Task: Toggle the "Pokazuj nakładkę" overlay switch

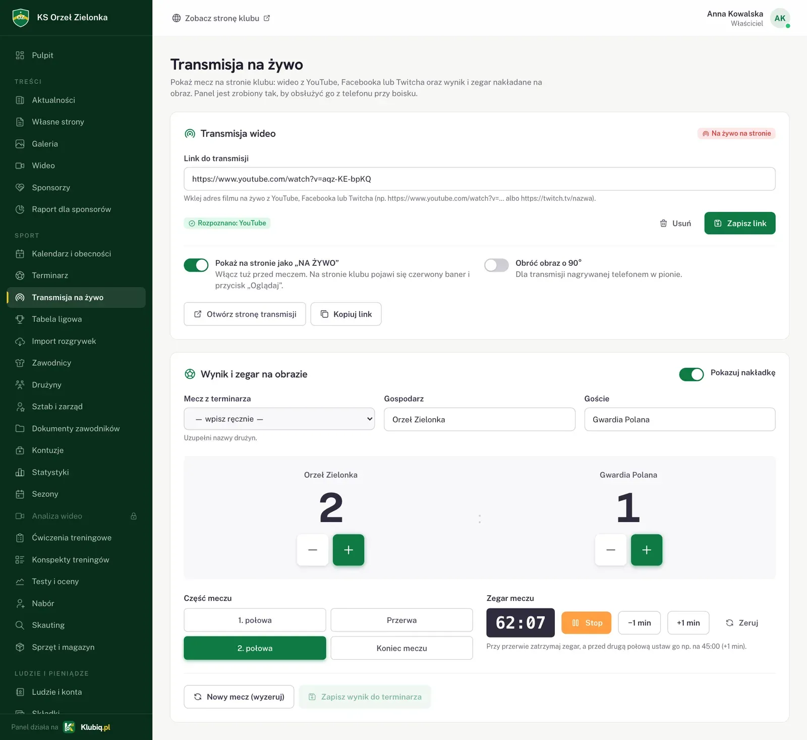Action: (691, 374)
